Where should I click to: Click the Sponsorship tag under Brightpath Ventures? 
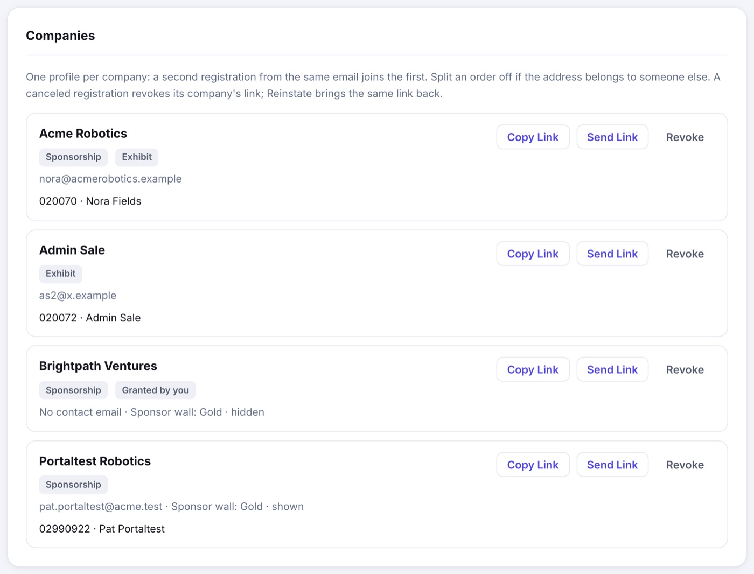(x=73, y=390)
